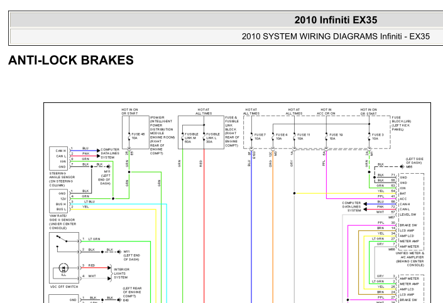Click the "12V" terminal on yaw rate sensor
This screenshot has width=443, height=303.
pos(63,199)
